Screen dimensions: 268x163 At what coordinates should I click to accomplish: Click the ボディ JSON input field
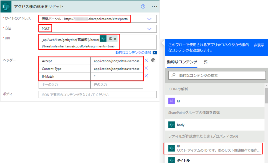pos(97,95)
